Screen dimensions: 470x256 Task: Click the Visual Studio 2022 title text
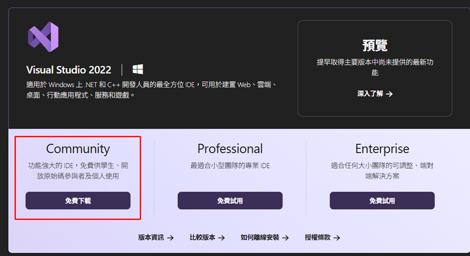(69, 70)
